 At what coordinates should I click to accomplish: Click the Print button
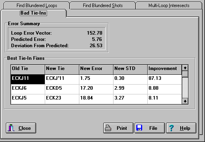tap(118, 128)
